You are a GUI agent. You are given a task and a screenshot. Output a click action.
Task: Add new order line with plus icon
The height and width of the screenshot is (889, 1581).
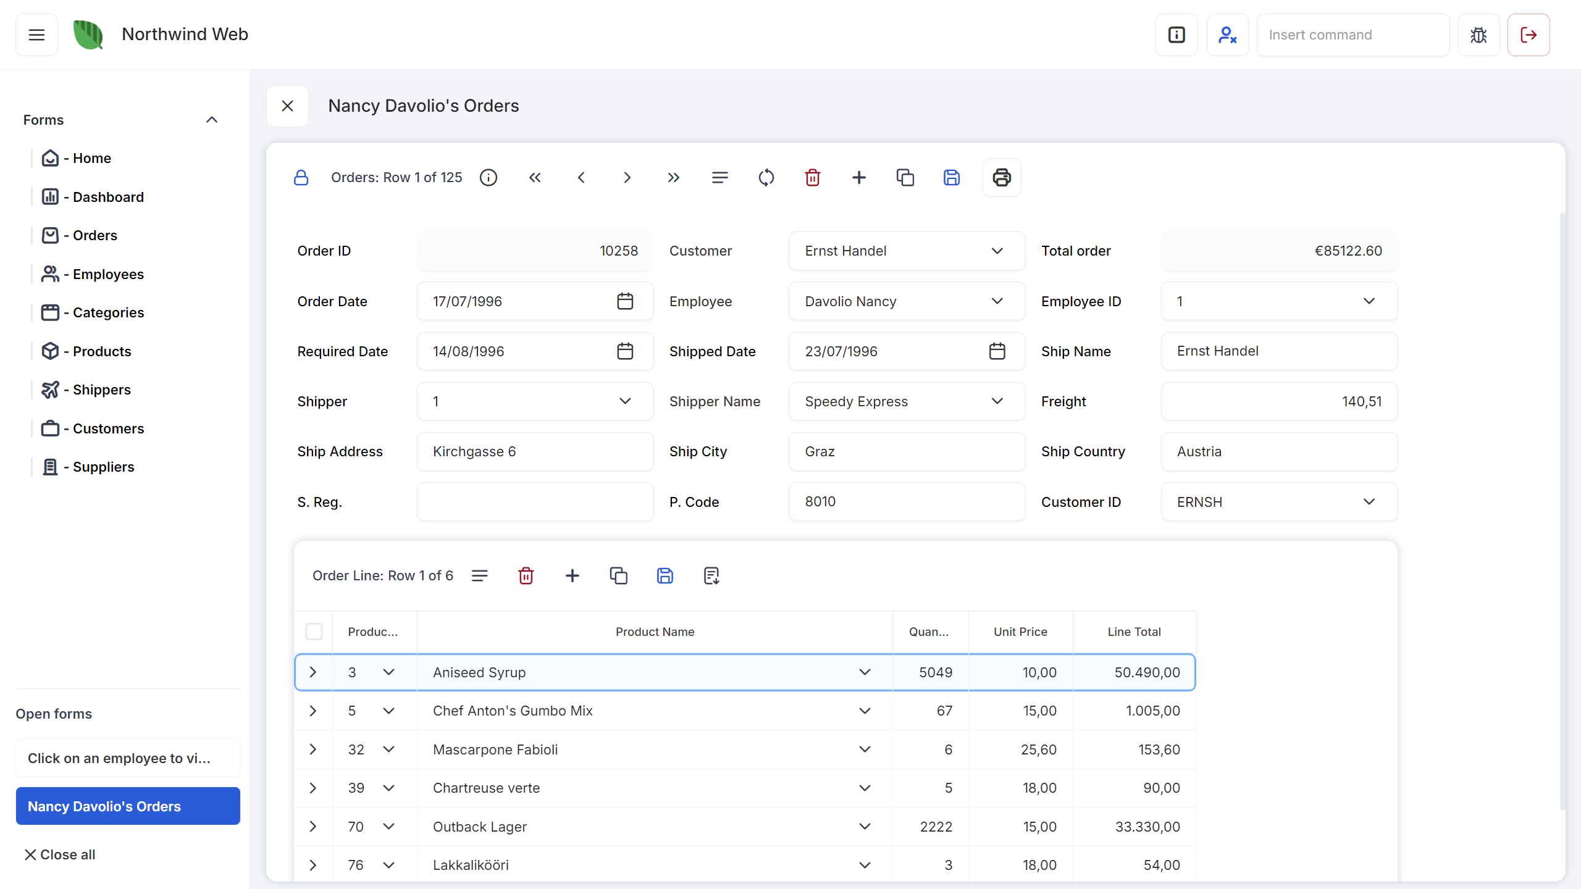tap(572, 576)
